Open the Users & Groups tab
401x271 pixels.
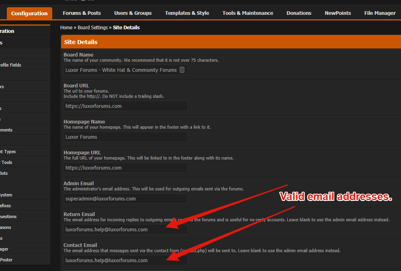pyautogui.click(x=133, y=13)
